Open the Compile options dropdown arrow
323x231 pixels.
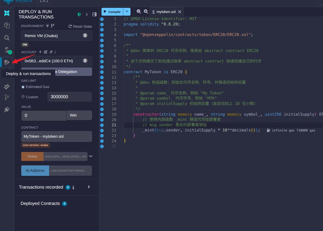click(127, 12)
